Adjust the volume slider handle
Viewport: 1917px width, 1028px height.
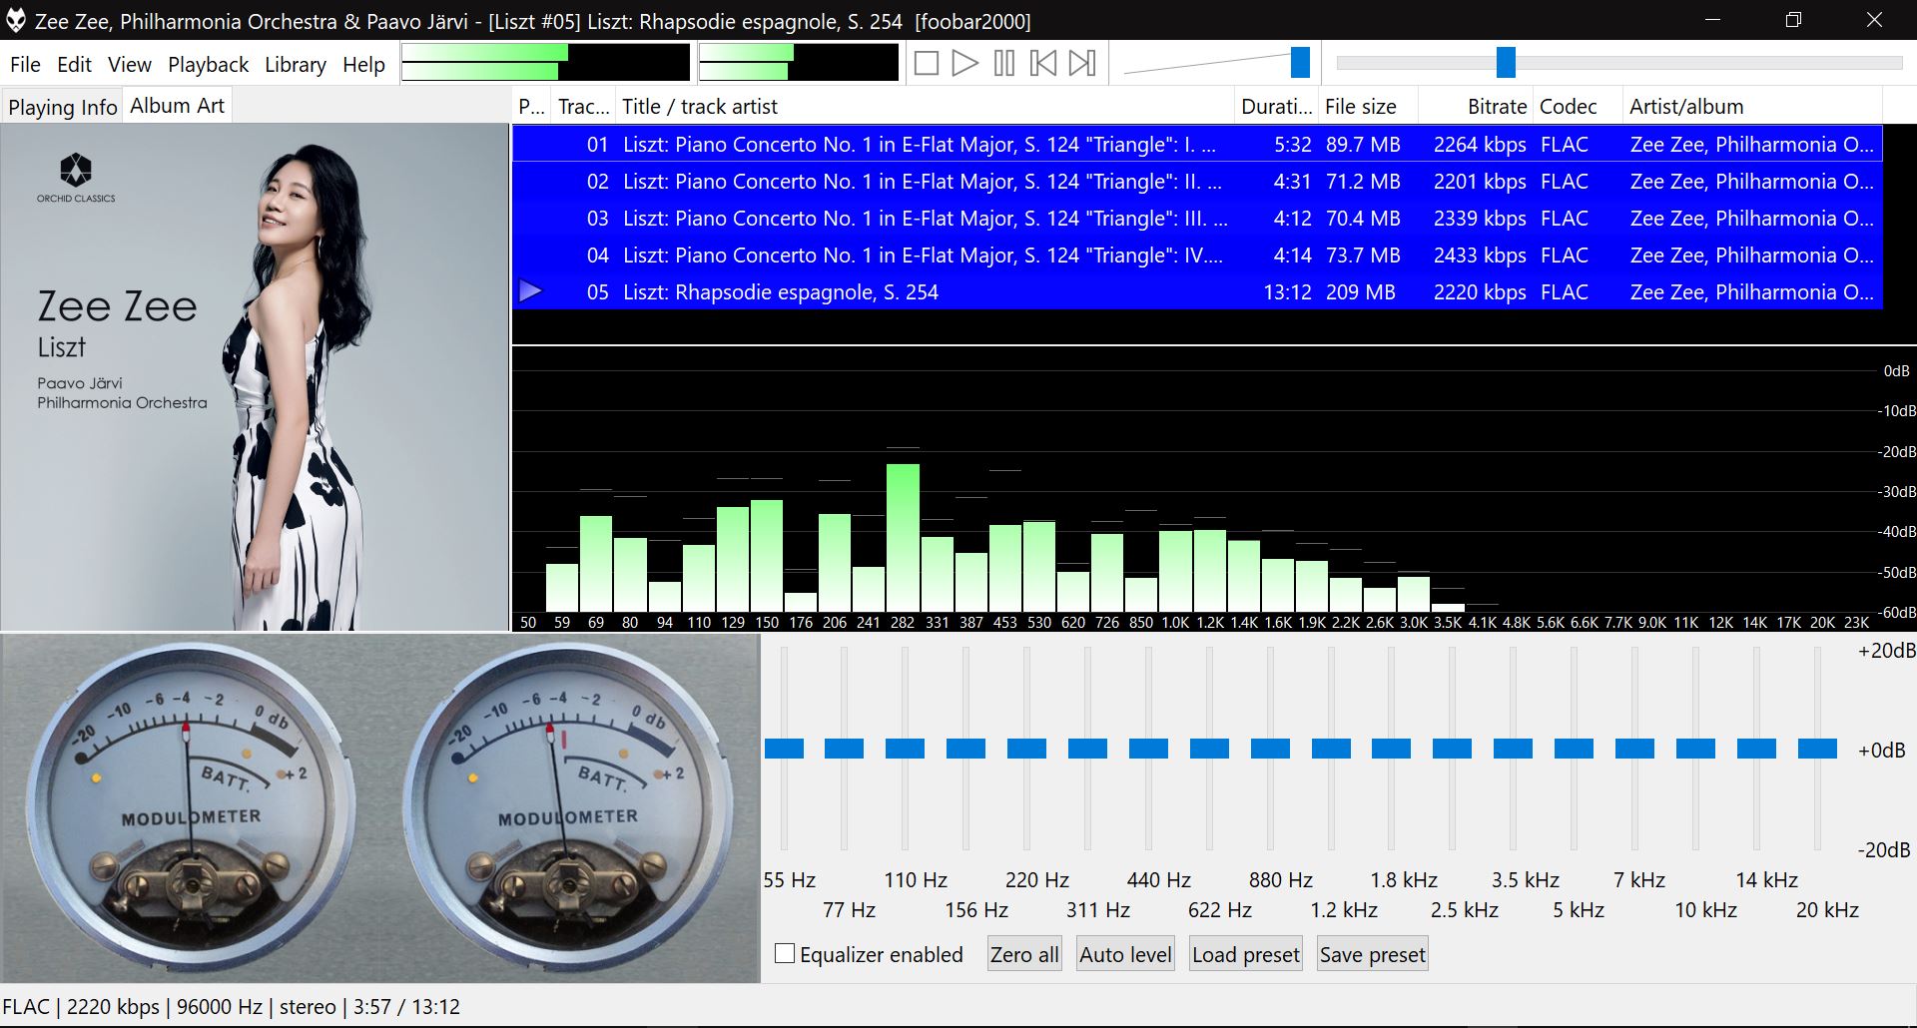click(1300, 62)
